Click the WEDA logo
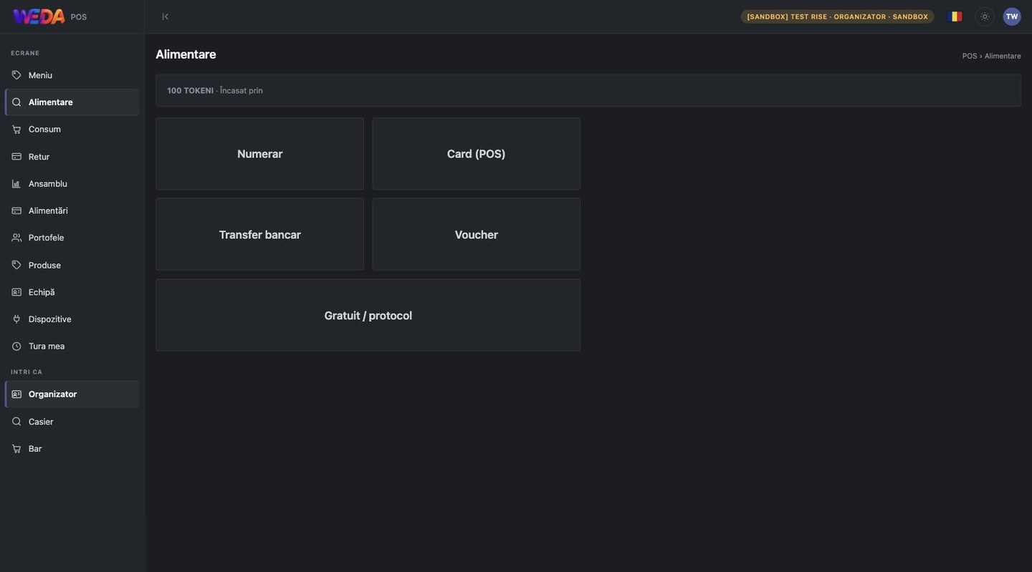The image size is (1032, 572). [39, 16]
